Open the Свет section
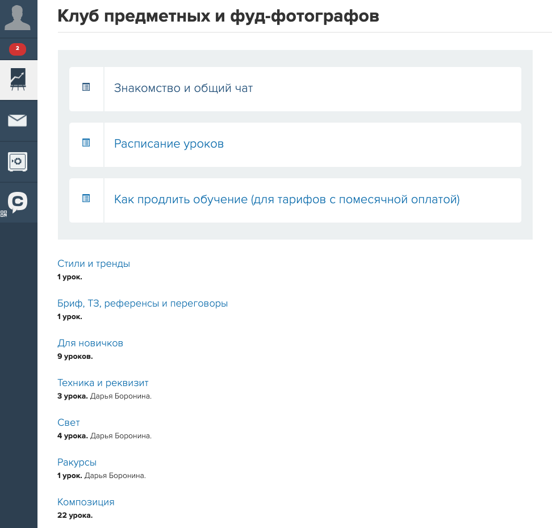Viewport: 552px width, 528px height. coord(69,423)
